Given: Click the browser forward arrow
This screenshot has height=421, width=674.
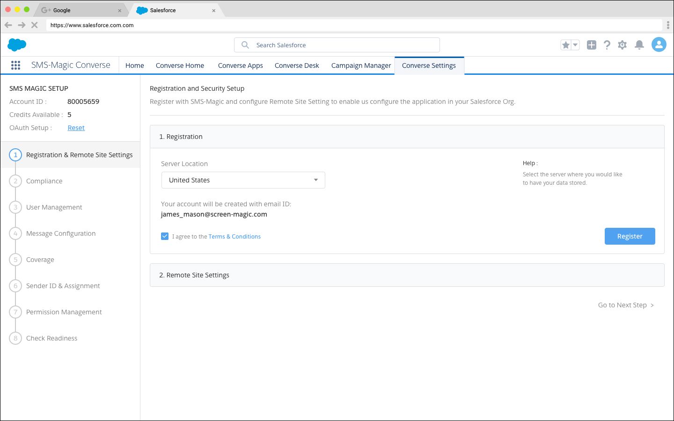Looking at the screenshot, I should pos(22,25).
